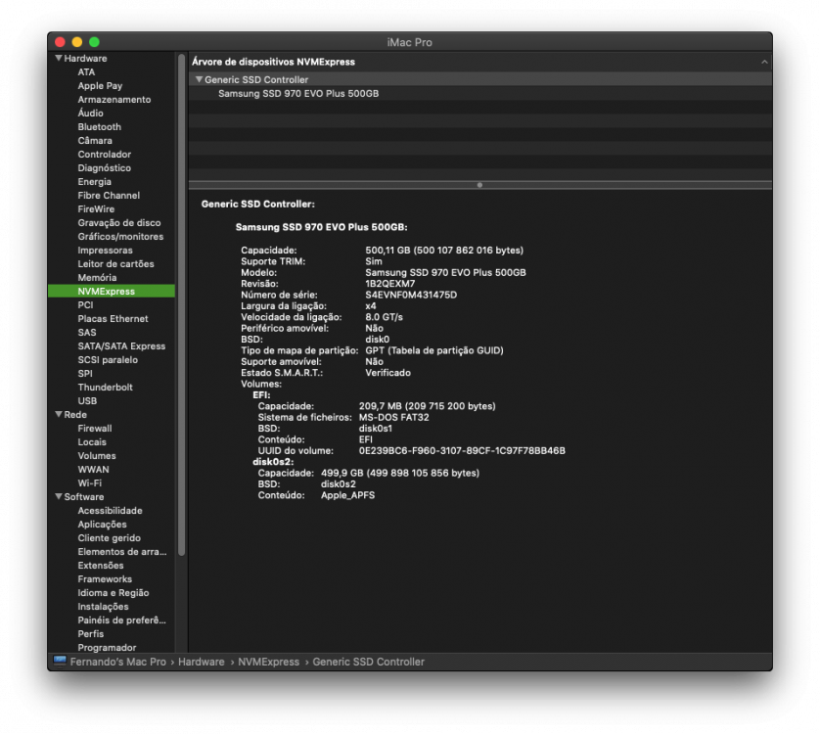The height and width of the screenshot is (734, 820).
Task: Select Gráficos/monitores in the sidebar
Action: [120, 237]
